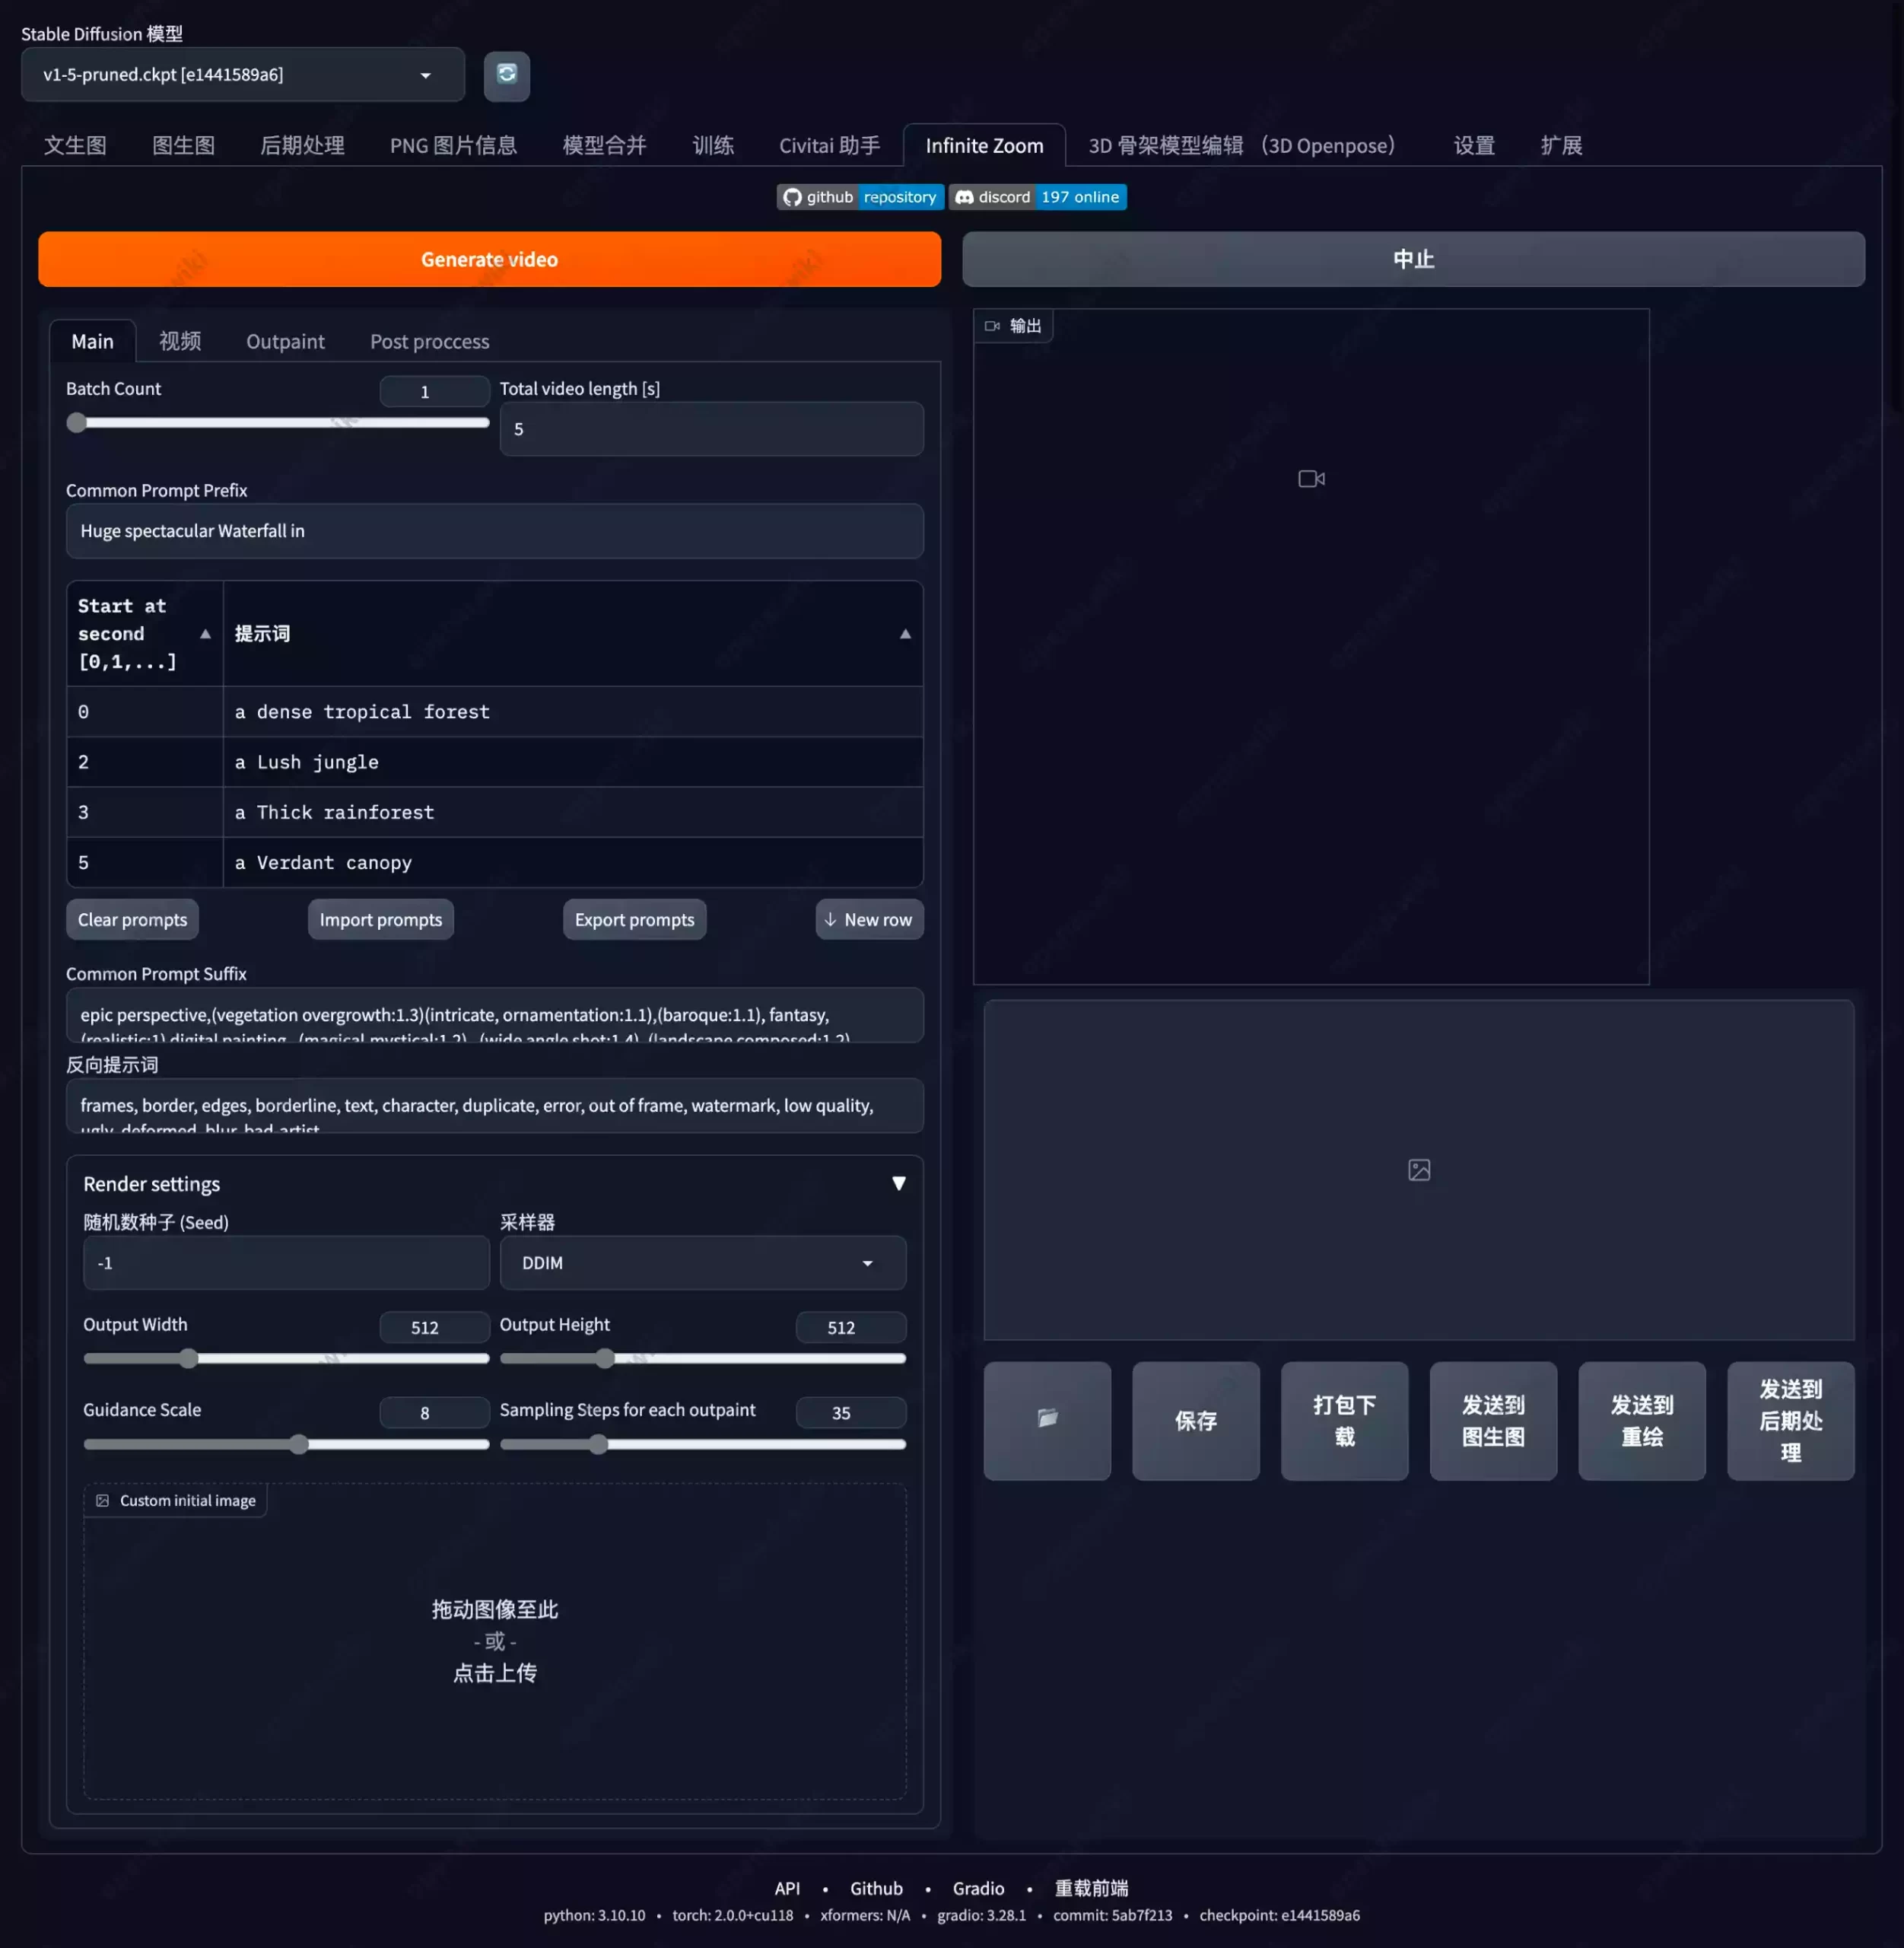Click the Export prompts button
The image size is (1904, 1948).
pos(634,918)
